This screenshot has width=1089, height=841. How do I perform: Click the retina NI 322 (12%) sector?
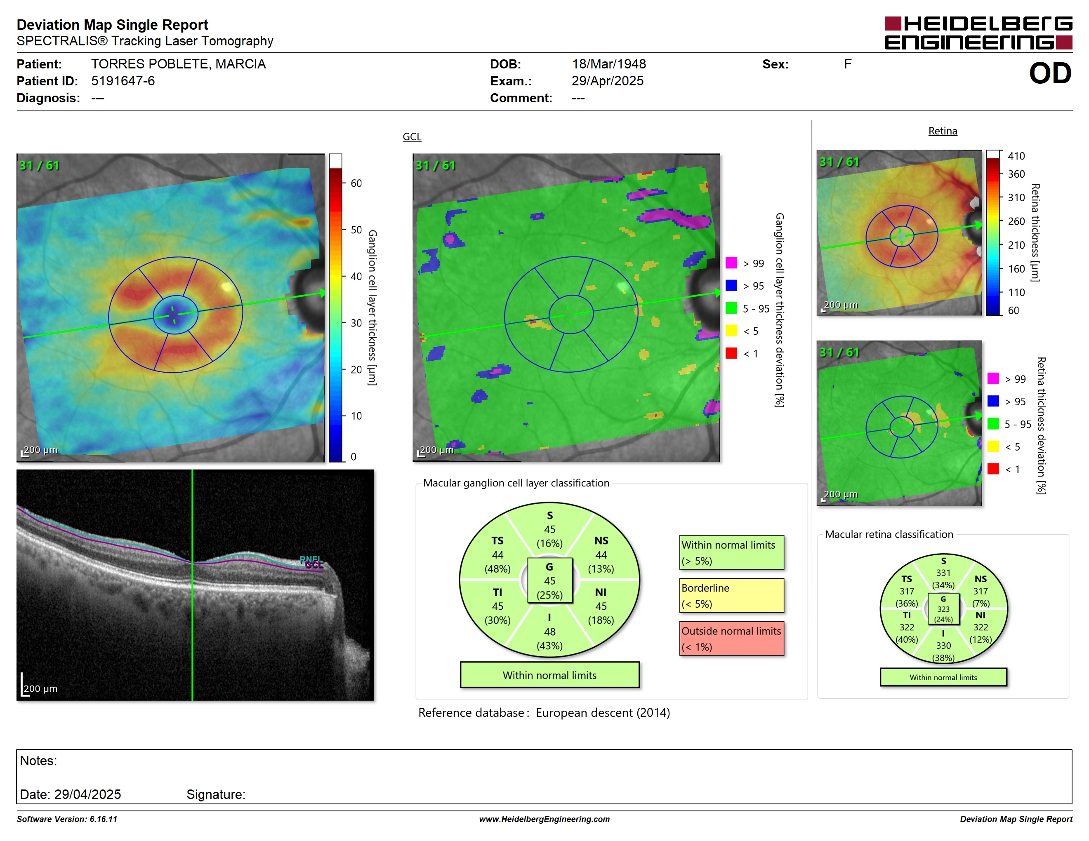click(x=980, y=627)
